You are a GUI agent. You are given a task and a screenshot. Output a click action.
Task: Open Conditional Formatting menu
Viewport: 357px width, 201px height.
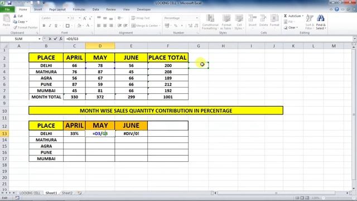tap(210, 22)
